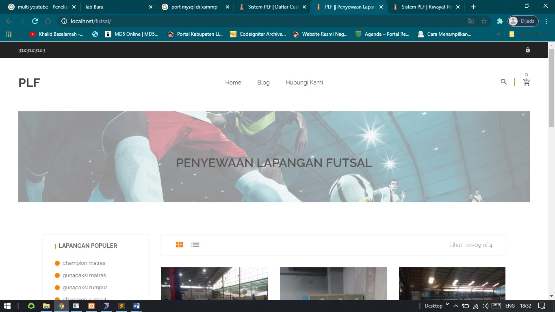Open the Blog menu item

click(x=263, y=82)
